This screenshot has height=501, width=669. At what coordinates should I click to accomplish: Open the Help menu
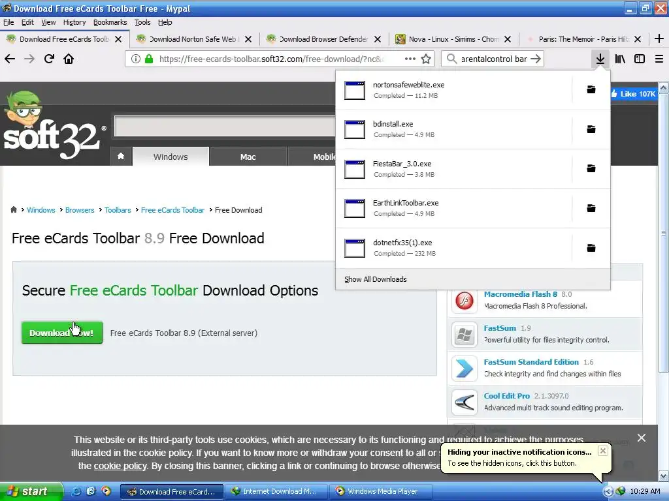coord(165,22)
